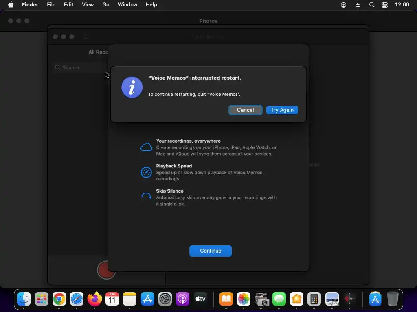Open the Podcasts app in the Dock
Viewport: 417px width, 312px height.
tap(182, 299)
